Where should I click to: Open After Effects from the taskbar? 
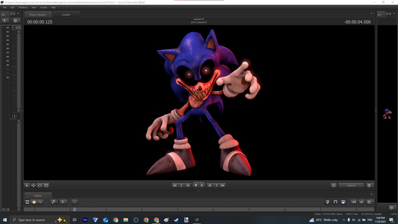point(85,220)
